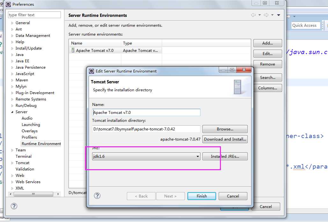Expand the Team tree node
This screenshot has height=222, width=328.
[x=12, y=150]
